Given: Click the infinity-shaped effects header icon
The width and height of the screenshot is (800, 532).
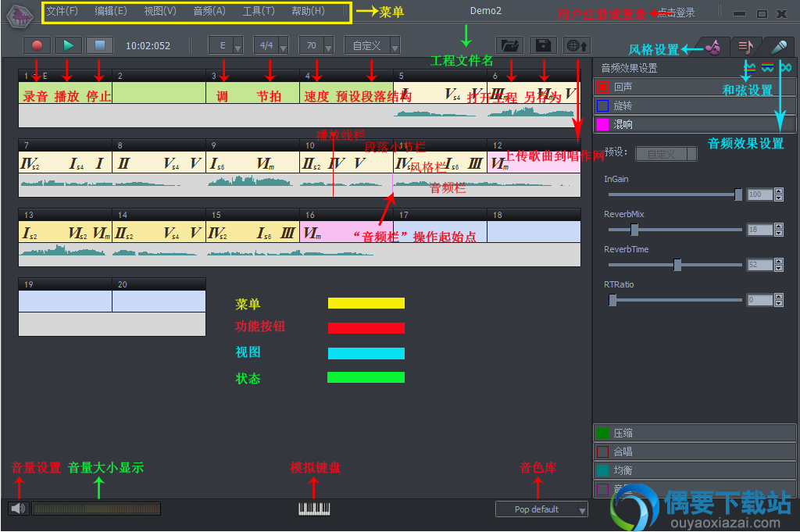Looking at the screenshot, I should pos(785,67).
